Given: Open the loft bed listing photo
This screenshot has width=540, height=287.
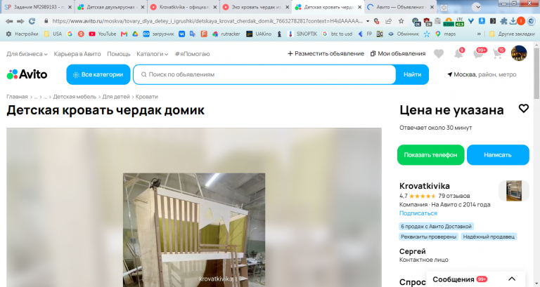Looking at the screenshot, I should pyautogui.click(x=194, y=229).
